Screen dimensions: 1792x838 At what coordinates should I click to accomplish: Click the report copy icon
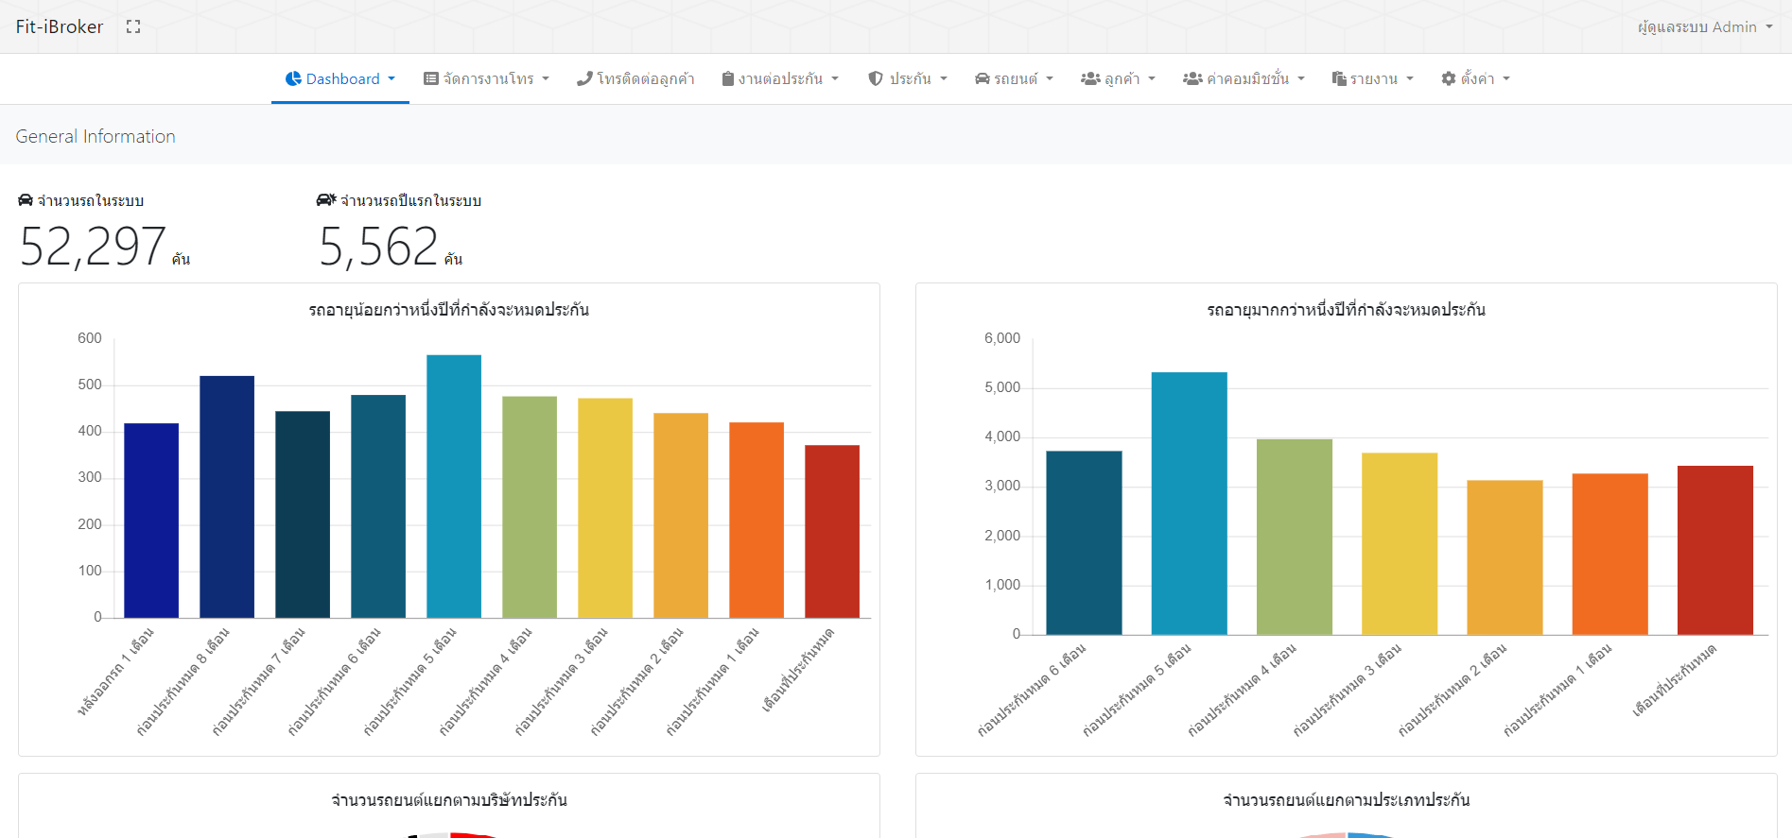[x=1338, y=78]
